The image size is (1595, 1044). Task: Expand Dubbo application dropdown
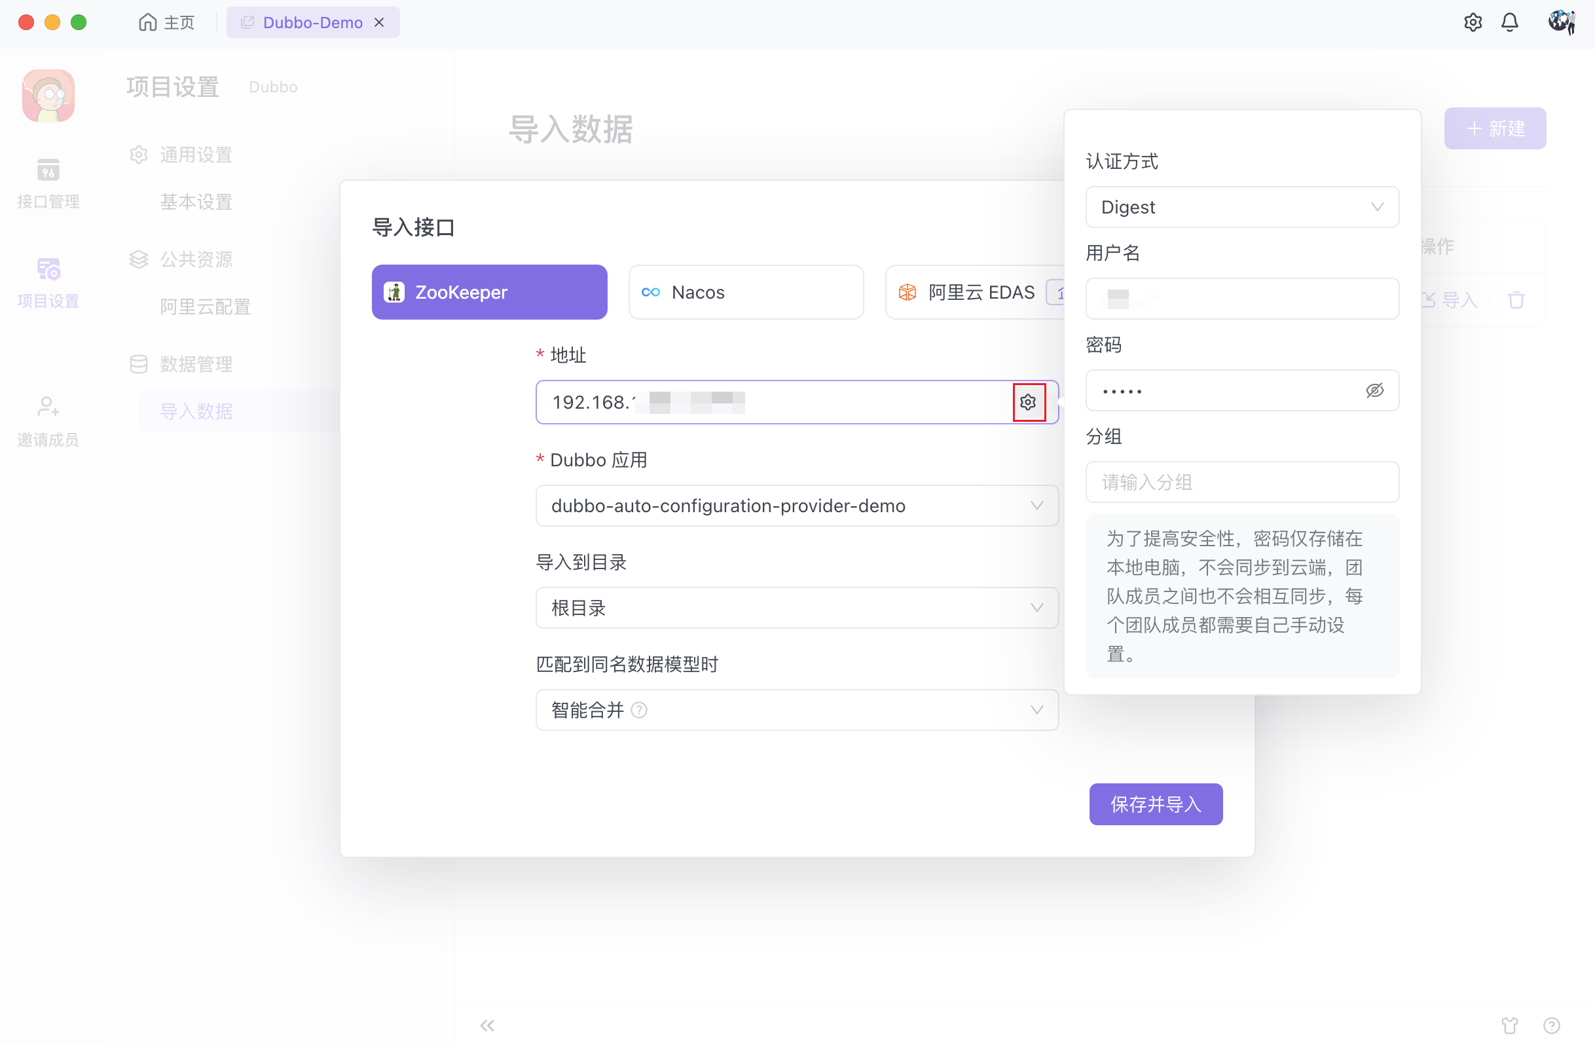click(x=796, y=506)
